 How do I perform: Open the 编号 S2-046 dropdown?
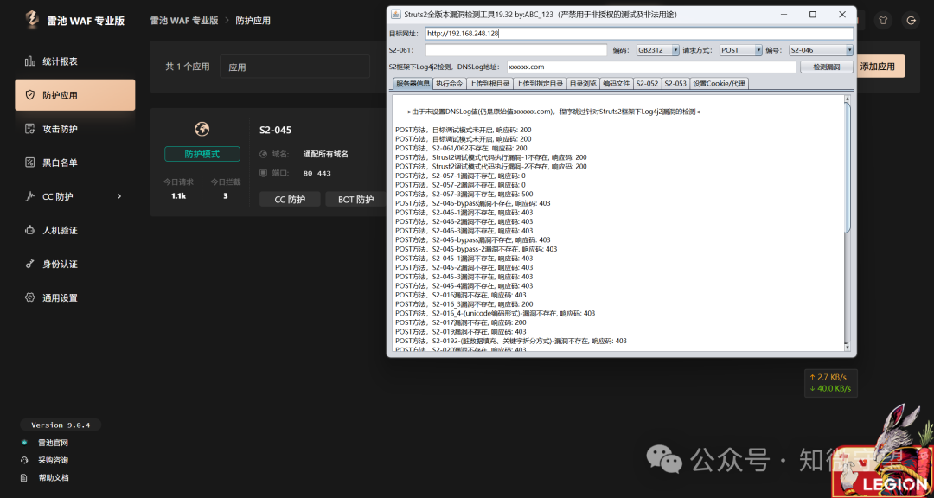pos(821,51)
